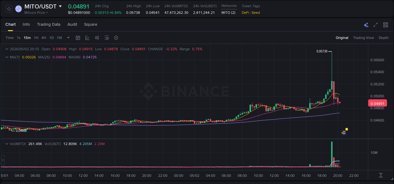Switch to the Square tab
This screenshot has height=184, width=394.
90,24
